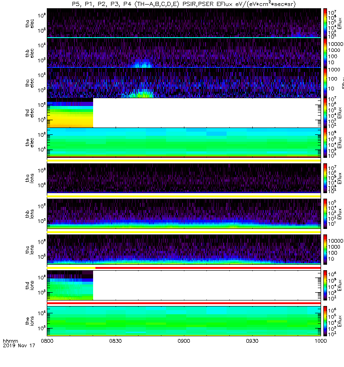Viewport: 344px width, 367px height.
Task: Pick the color bar beside the thc elec panel
Action: coord(325,83)
